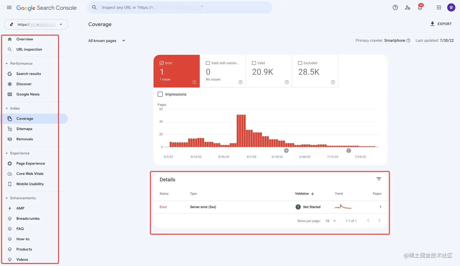The width and height of the screenshot is (460, 266).
Task: Click the Smartphone primary crawler link
Action: [x=395, y=40]
